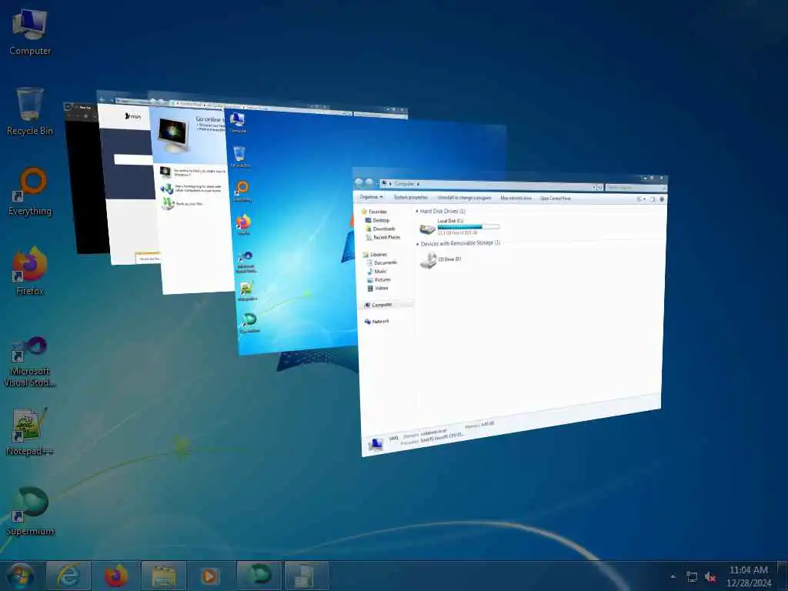The width and height of the screenshot is (788, 591).
Task: Select Documents library in navigation pane
Action: [382, 263]
